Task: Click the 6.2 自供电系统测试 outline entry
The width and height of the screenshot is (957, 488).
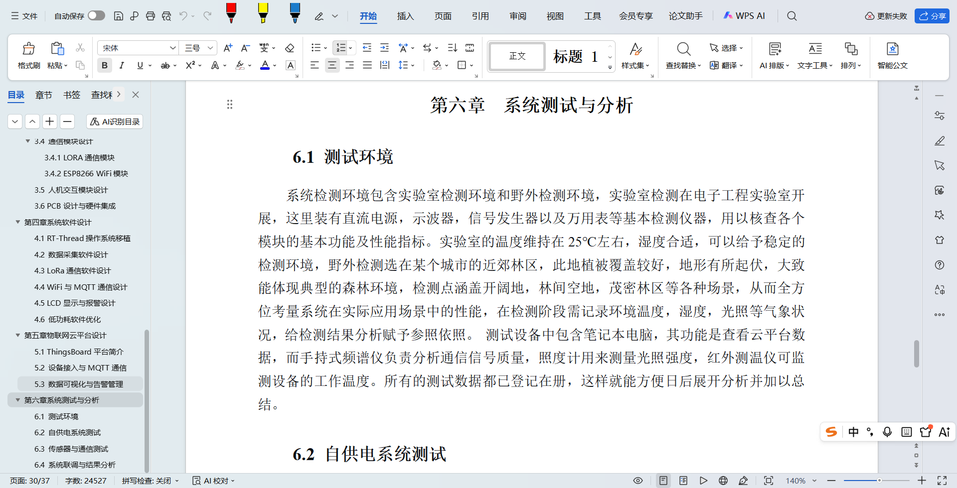Action: [67, 432]
